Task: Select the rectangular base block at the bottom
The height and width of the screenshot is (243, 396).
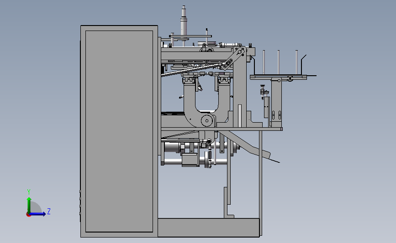Action: pos(209,227)
